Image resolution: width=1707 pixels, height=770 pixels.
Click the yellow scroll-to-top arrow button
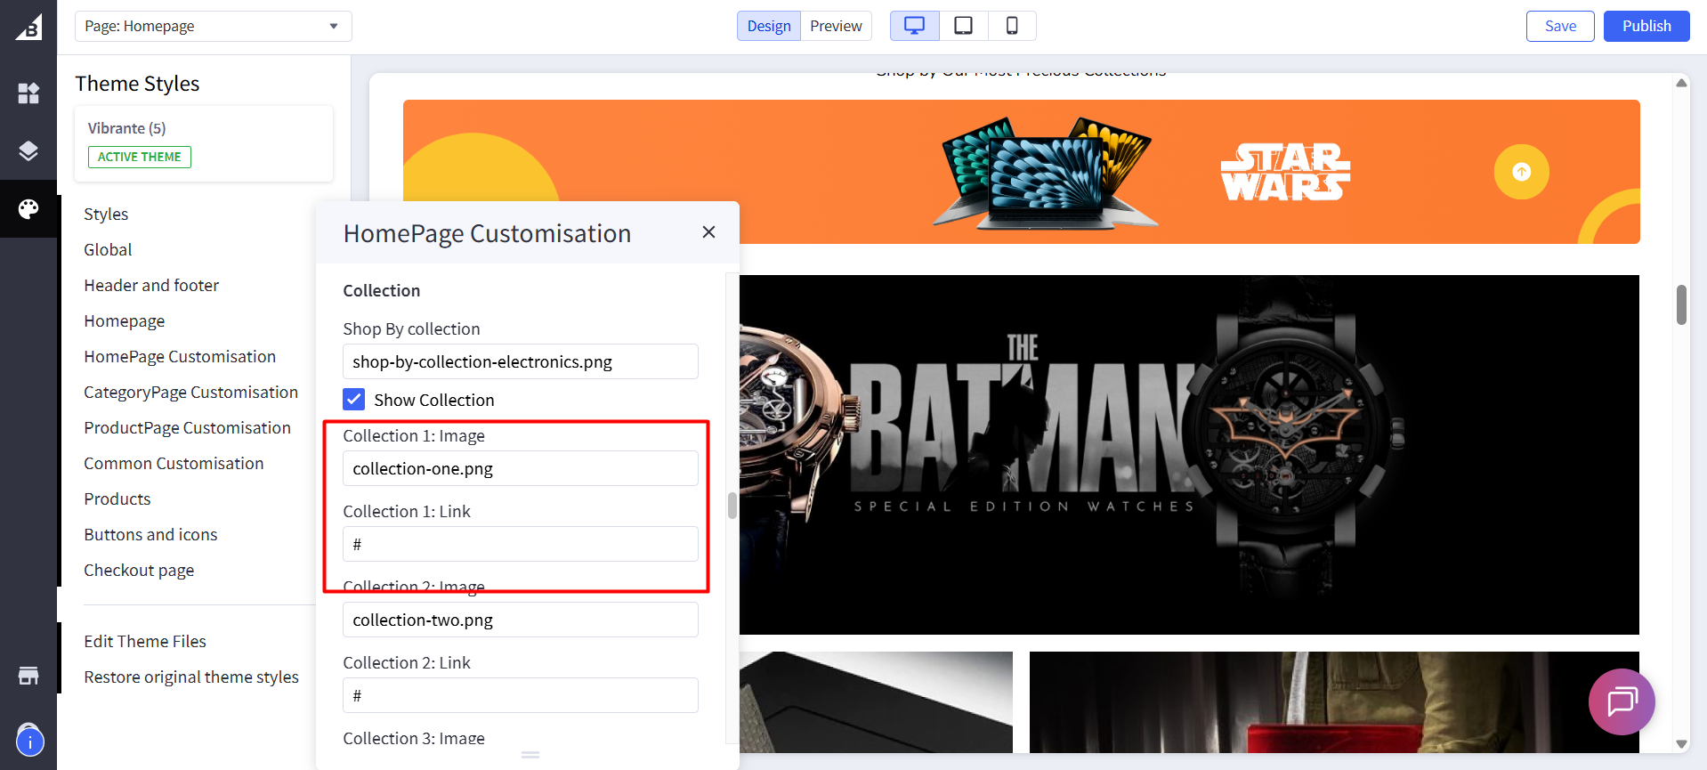coord(1521,172)
